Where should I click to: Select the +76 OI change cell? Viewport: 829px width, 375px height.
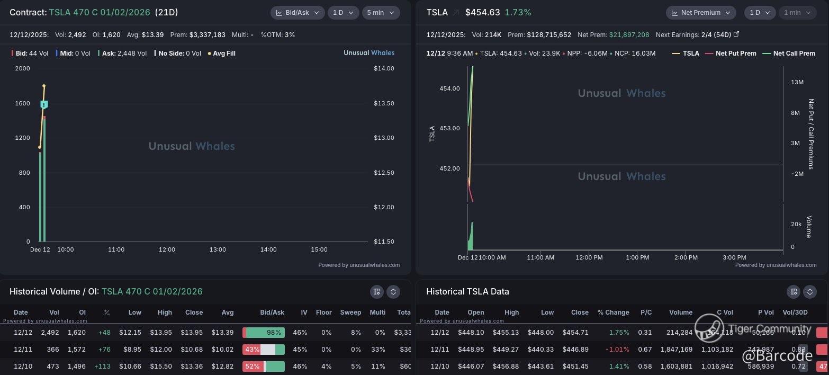coord(104,350)
